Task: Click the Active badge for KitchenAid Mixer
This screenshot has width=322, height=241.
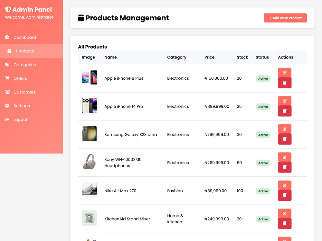Action: click(x=263, y=219)
